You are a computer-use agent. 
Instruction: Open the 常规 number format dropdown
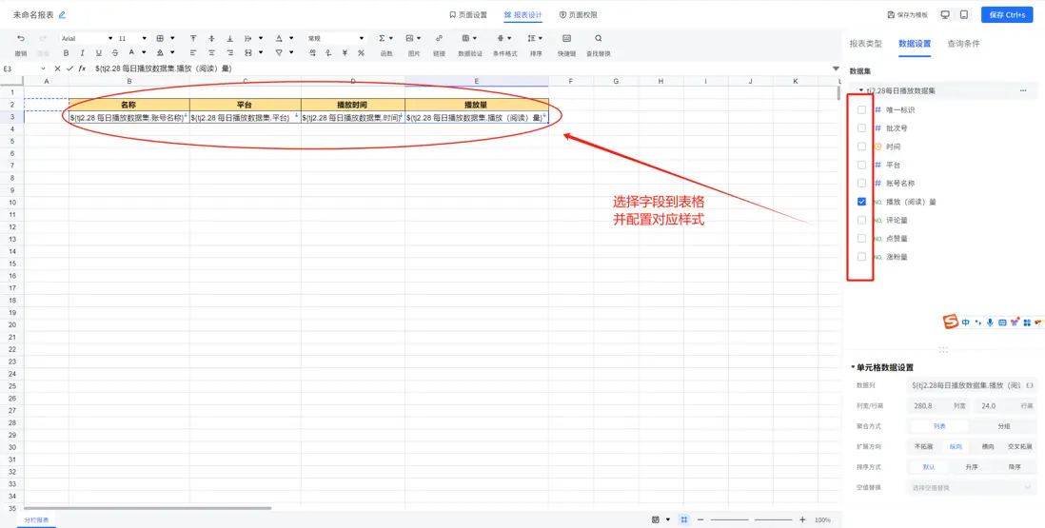click(x=336, y=39)
